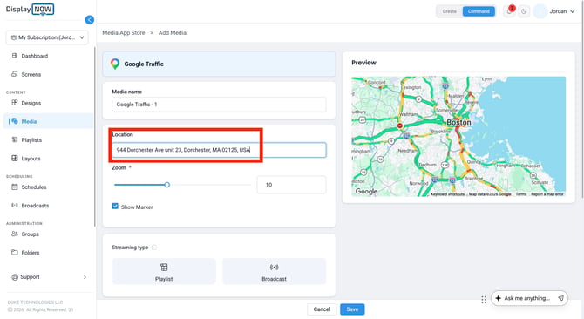Click the sidebar vertical scrollbar

(x=95, y=136)
